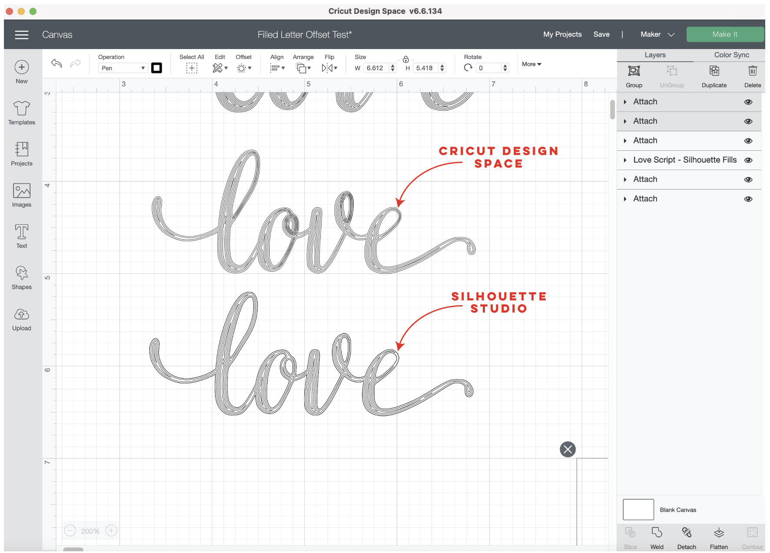Open the Offset tool
This screenshot has width=770, height=553.
tap(244, 68)
